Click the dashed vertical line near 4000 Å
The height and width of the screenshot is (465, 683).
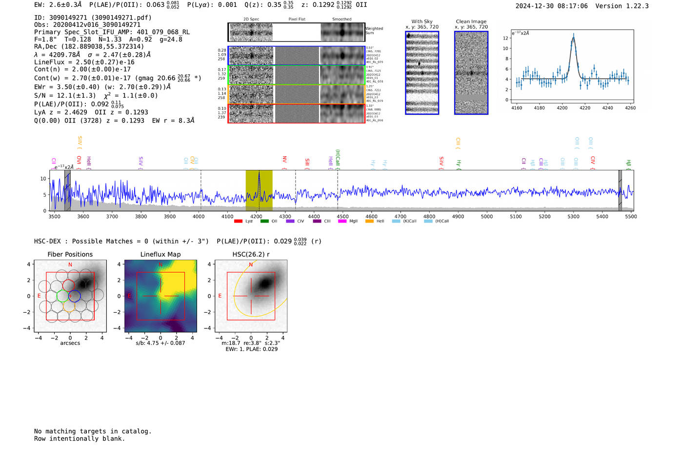pyautogui.click(x=201, y=191)
